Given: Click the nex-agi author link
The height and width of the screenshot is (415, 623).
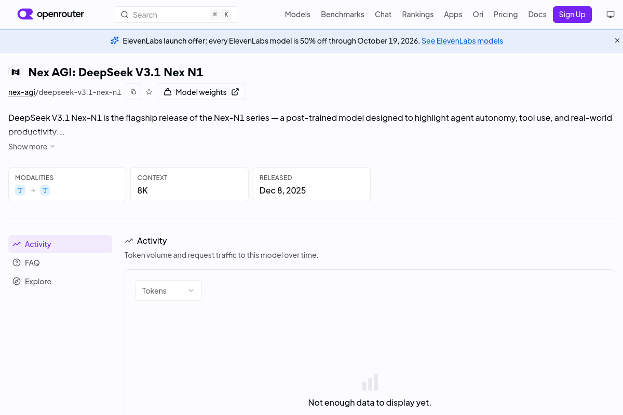Looking at the screenshot, I should pos(21,92).
